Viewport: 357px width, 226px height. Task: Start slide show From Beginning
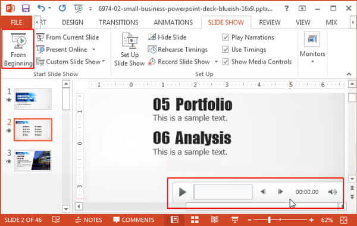pyautogui.click(x=18, y=49)
